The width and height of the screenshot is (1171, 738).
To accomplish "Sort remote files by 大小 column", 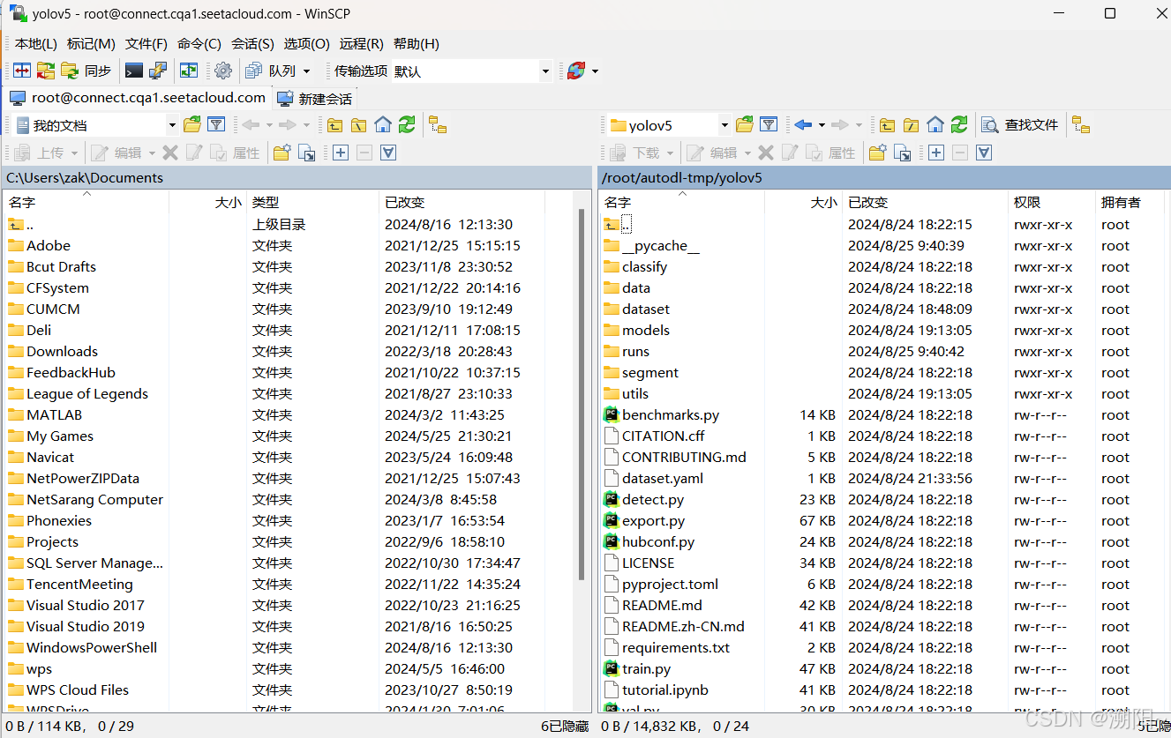I will (804, 202).
